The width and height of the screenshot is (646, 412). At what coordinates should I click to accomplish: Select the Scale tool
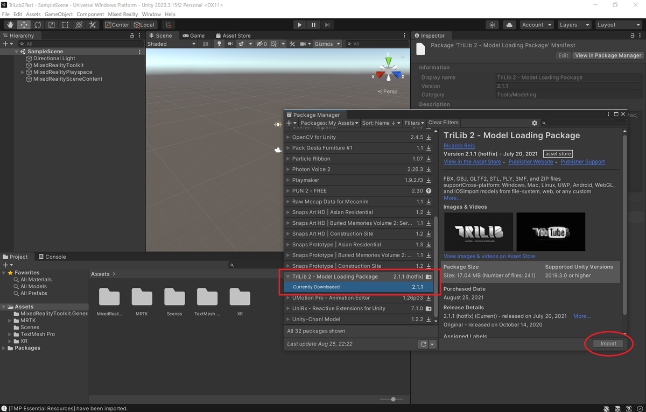click(x=51, y=25)
